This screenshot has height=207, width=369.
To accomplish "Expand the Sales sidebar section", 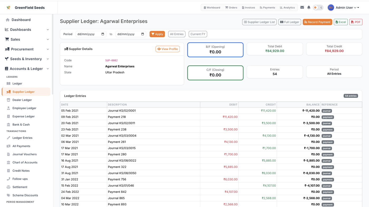I will pos(26,39).
